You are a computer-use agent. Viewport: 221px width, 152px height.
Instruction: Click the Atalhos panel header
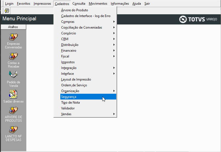(x=13, y=27)
